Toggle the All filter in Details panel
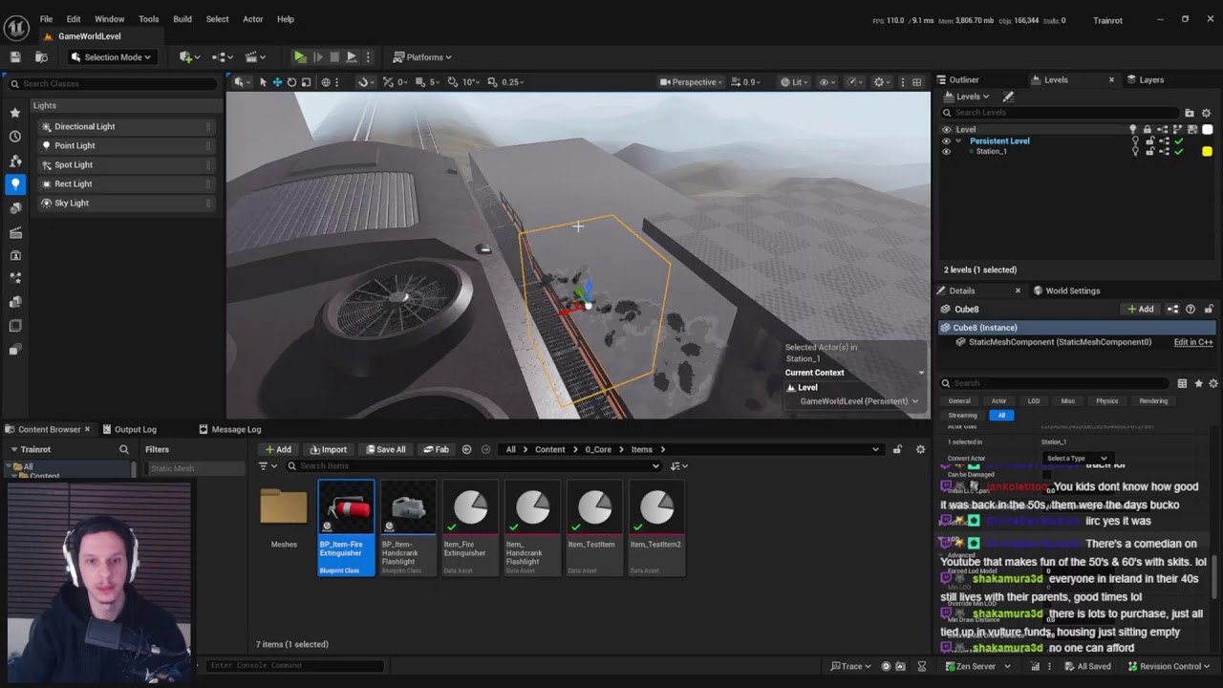This screenshot has height=688, width=1223. coord(1001,415)
